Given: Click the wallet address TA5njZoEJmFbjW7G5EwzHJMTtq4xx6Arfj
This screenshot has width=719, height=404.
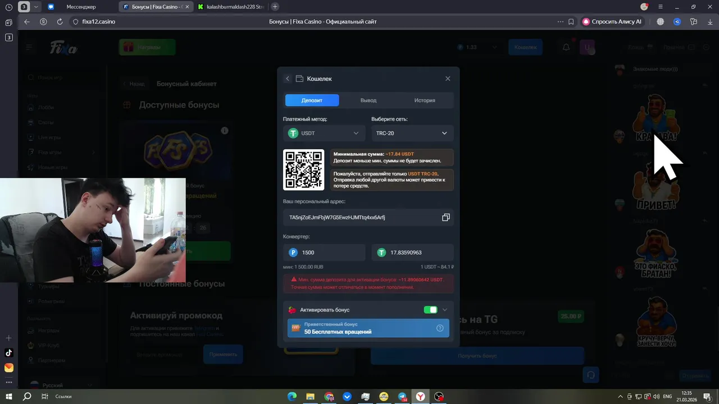Looking at the screenshot, I should click(x=337, y=217).
